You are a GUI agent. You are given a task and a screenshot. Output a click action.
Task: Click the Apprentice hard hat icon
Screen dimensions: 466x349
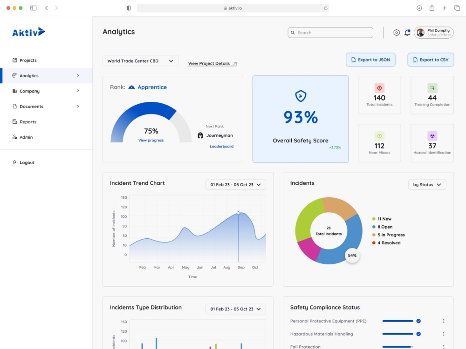click(x=131, y=87)
